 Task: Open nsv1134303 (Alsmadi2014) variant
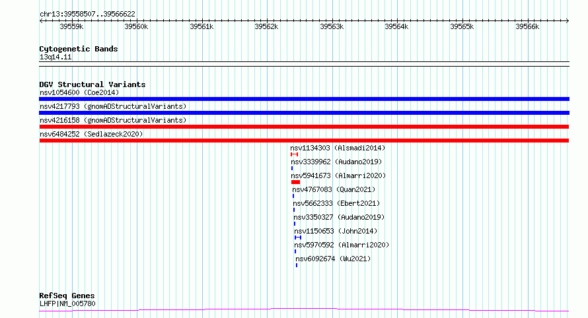(338, 148)
